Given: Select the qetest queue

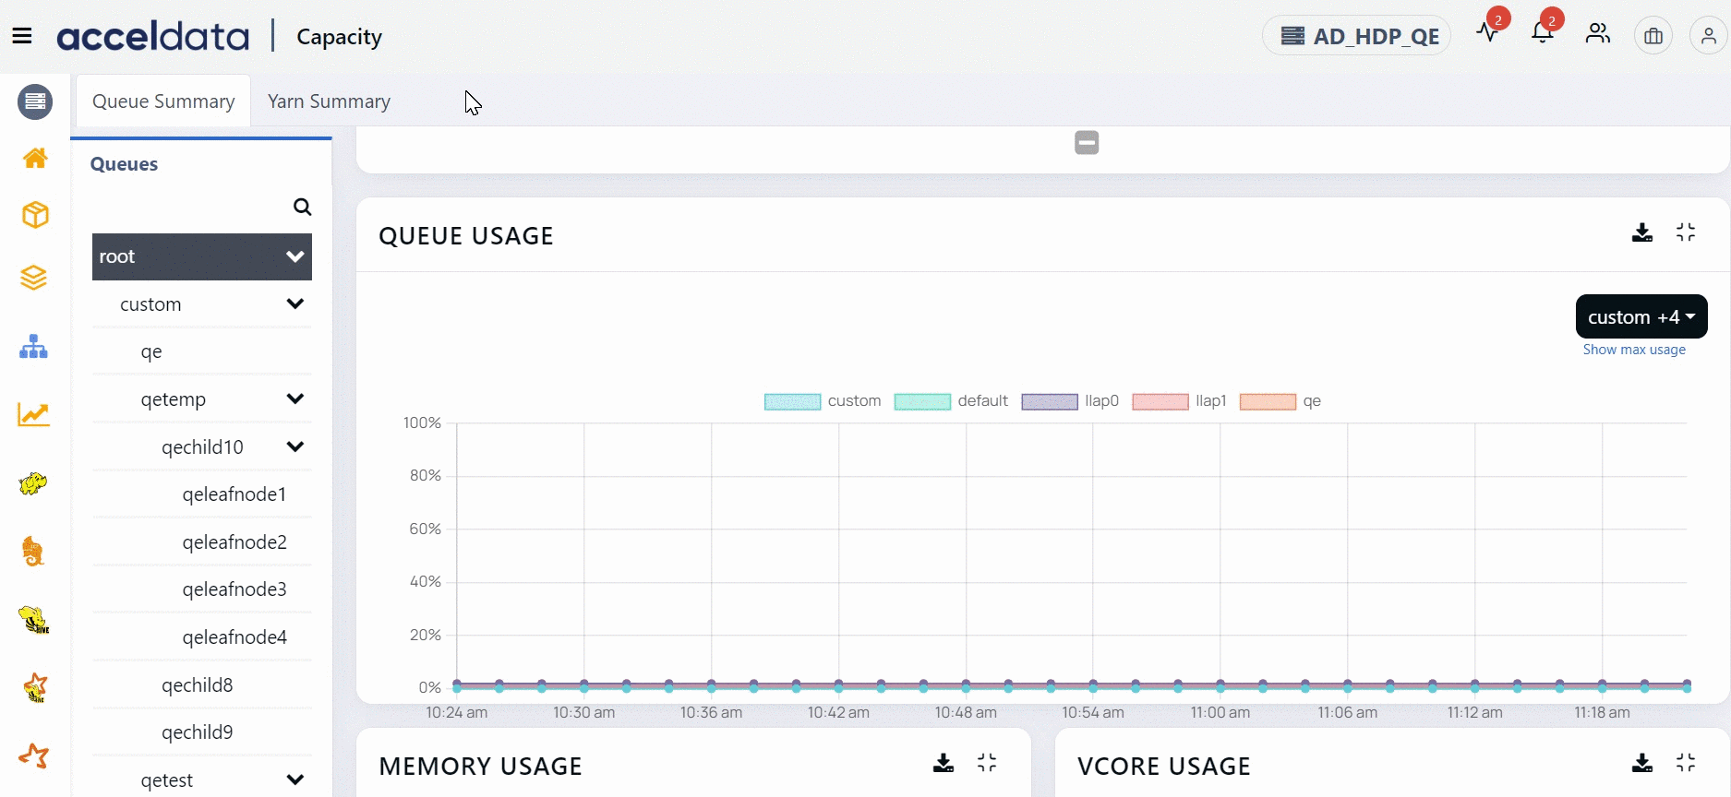Looking at the screenshot, I should coord(167,780).
